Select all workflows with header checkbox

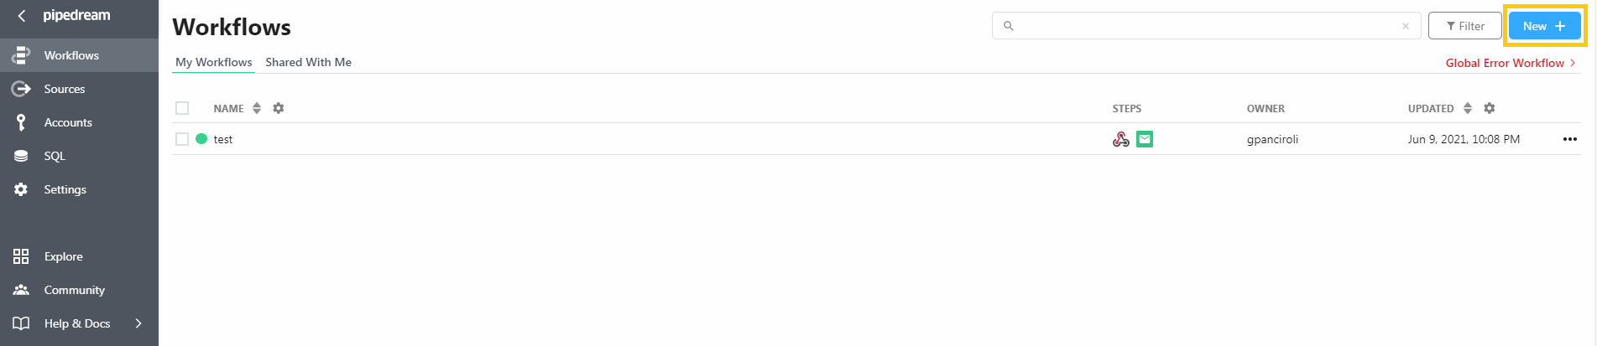point(182,108)
